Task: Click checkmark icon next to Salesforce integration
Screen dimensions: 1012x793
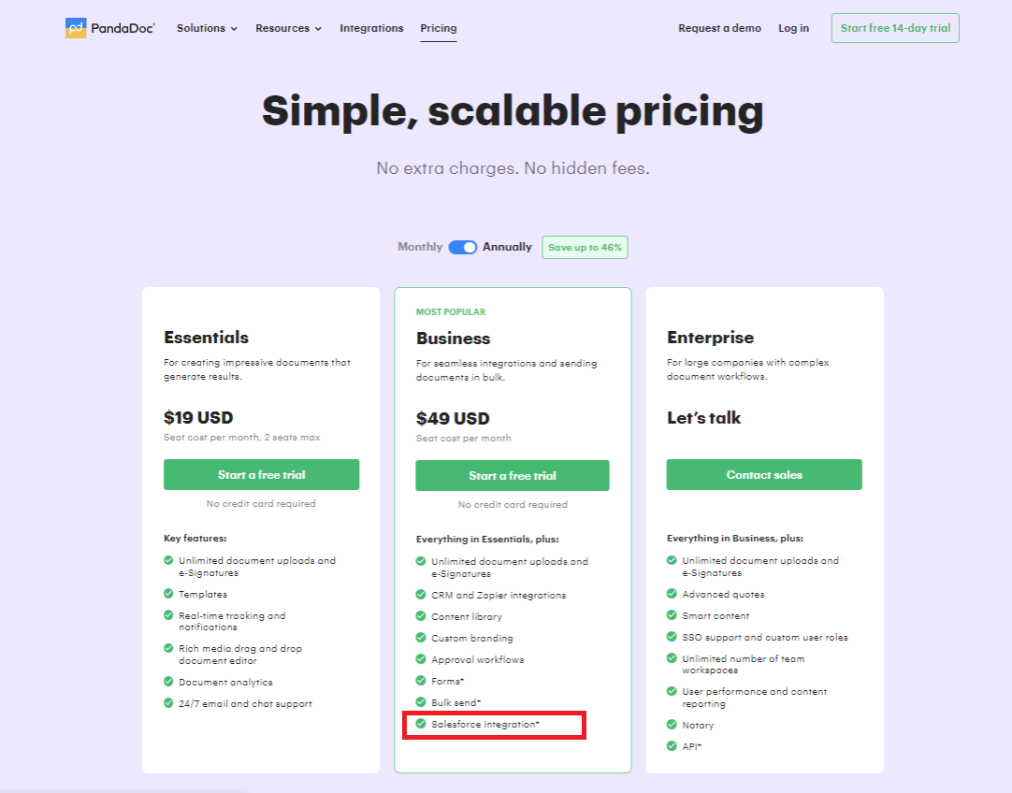Action: point(421,724)
